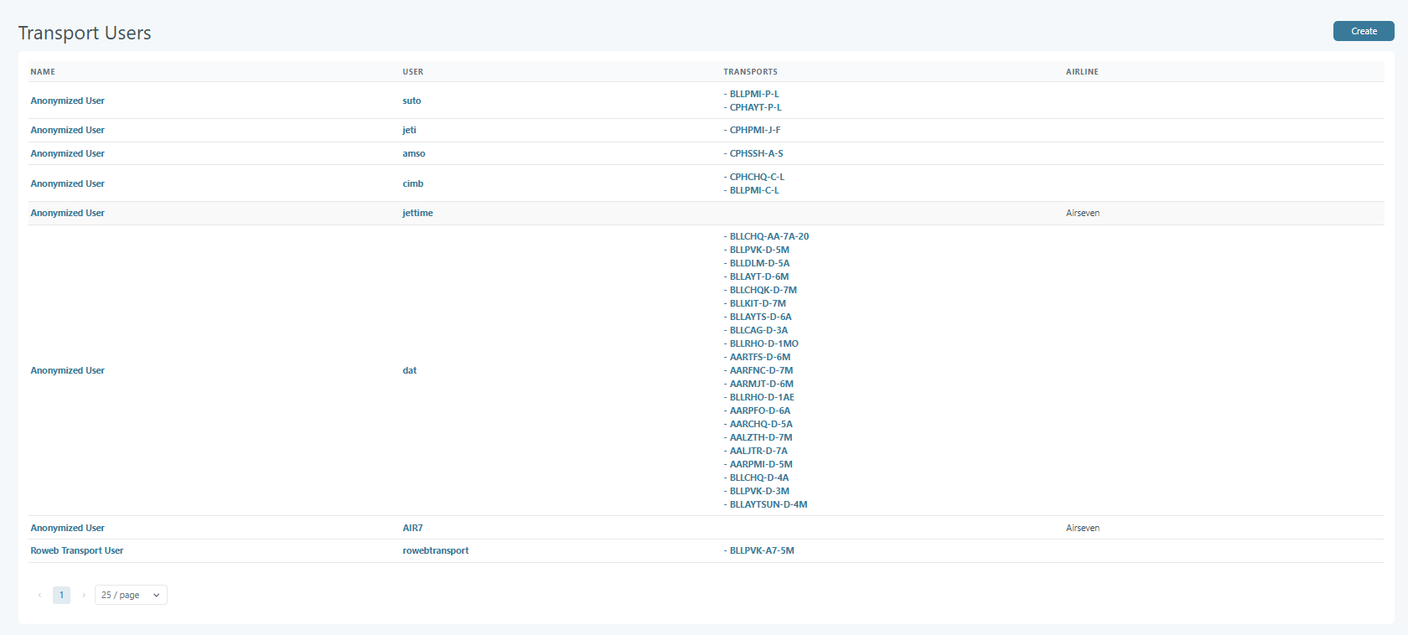The image size is (1408, 635).
Task: Open the 25 / page dropdown
Action: pos(131,595)
